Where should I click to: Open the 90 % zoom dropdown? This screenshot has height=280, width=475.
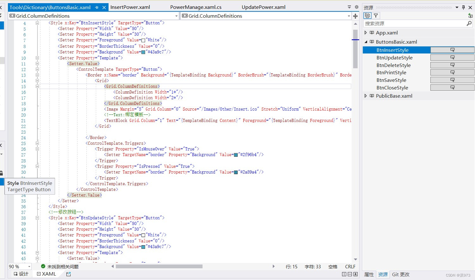pos(29,267)
